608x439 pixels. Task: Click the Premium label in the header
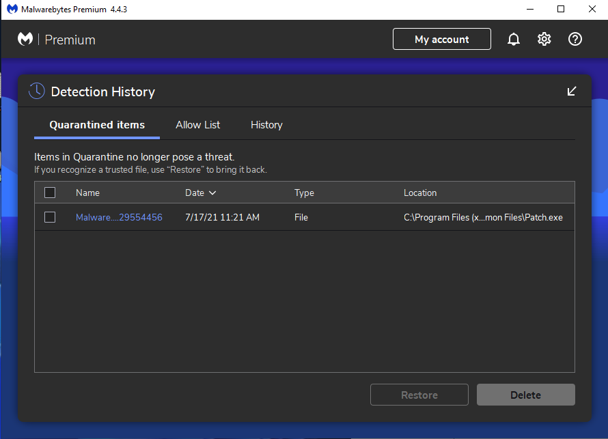[70, 40]
